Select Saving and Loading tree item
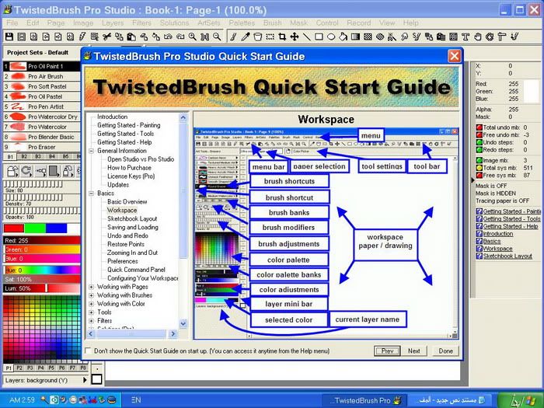 [133, 227]
